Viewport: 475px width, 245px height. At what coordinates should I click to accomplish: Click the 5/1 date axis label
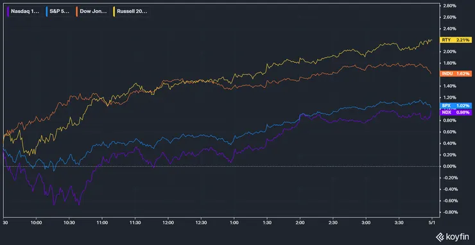pyautogui.click(x=431, y=223)
